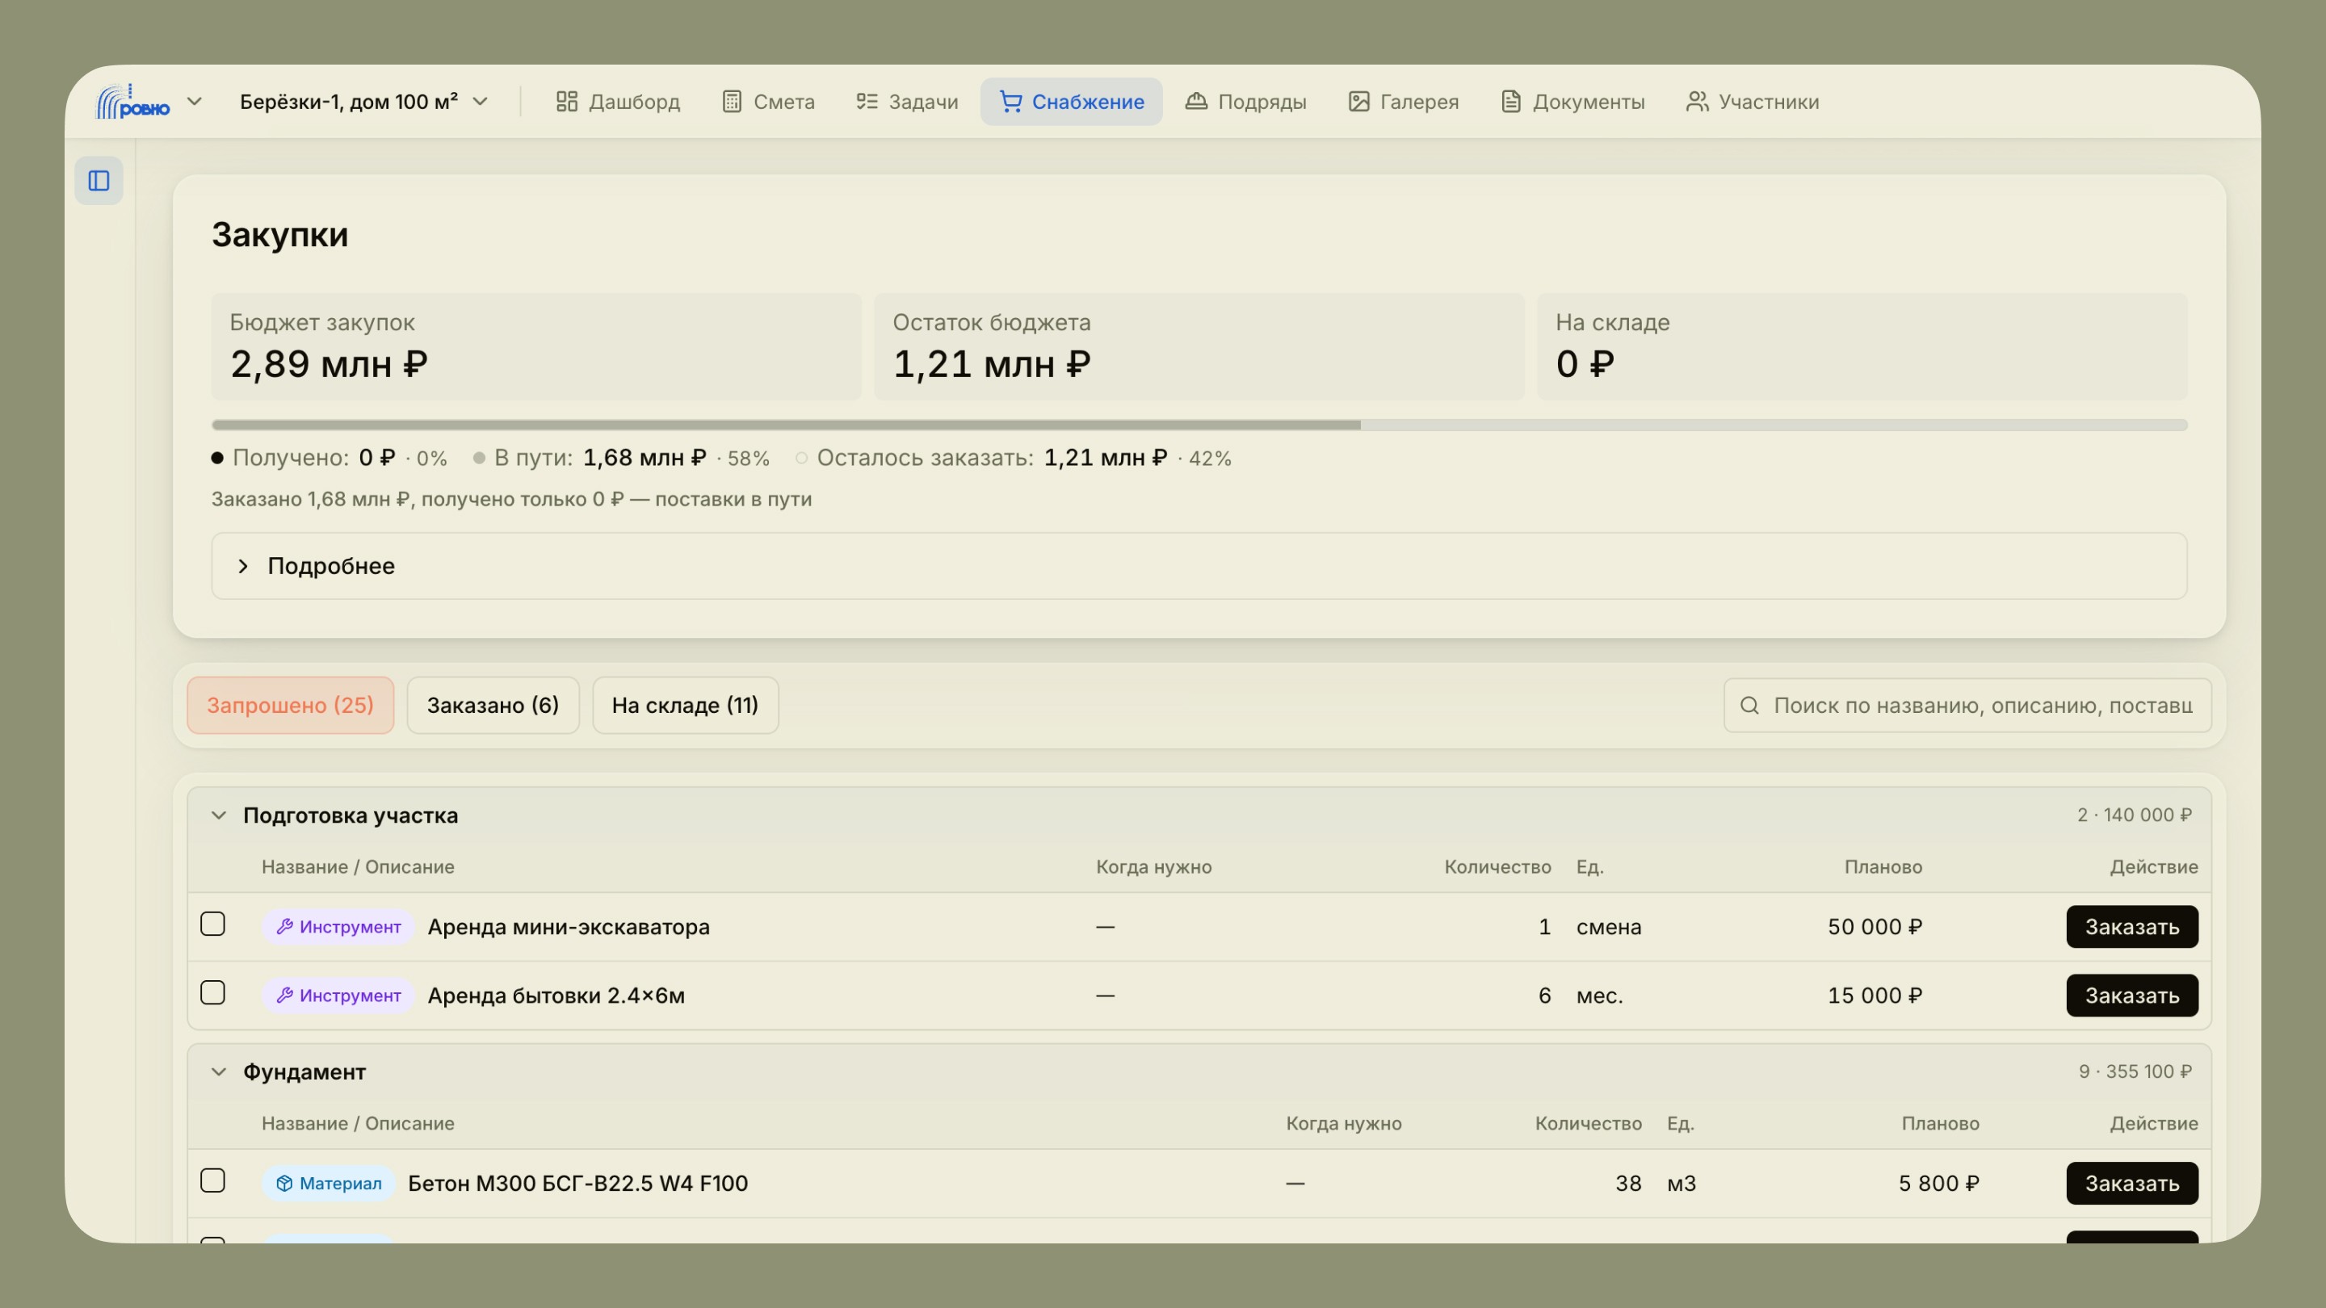The width and height of the screenshot is (2326, 1308).
Task: Select the Заказано (6) filter
Action: 493,705
